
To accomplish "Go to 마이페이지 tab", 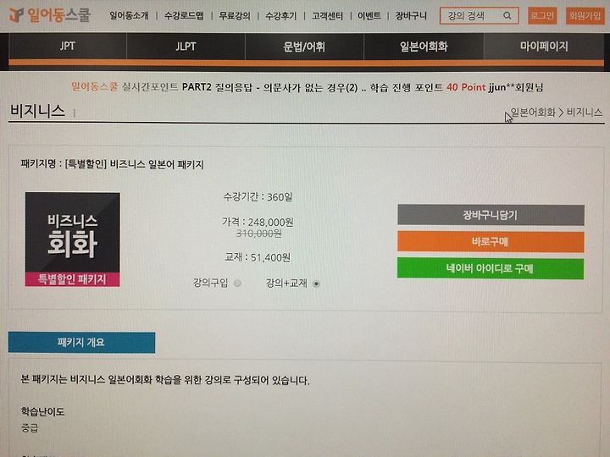I will pos(544,47).
